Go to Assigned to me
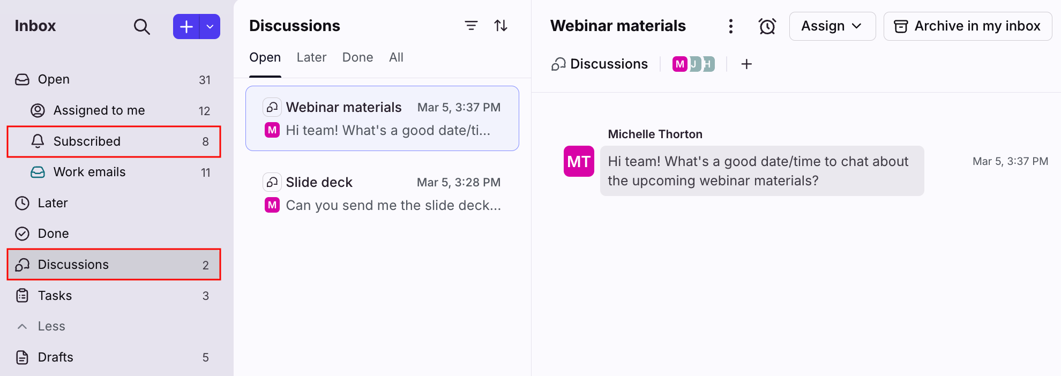The width and height of the screenshot is (1061, 376). click(99, 110)
